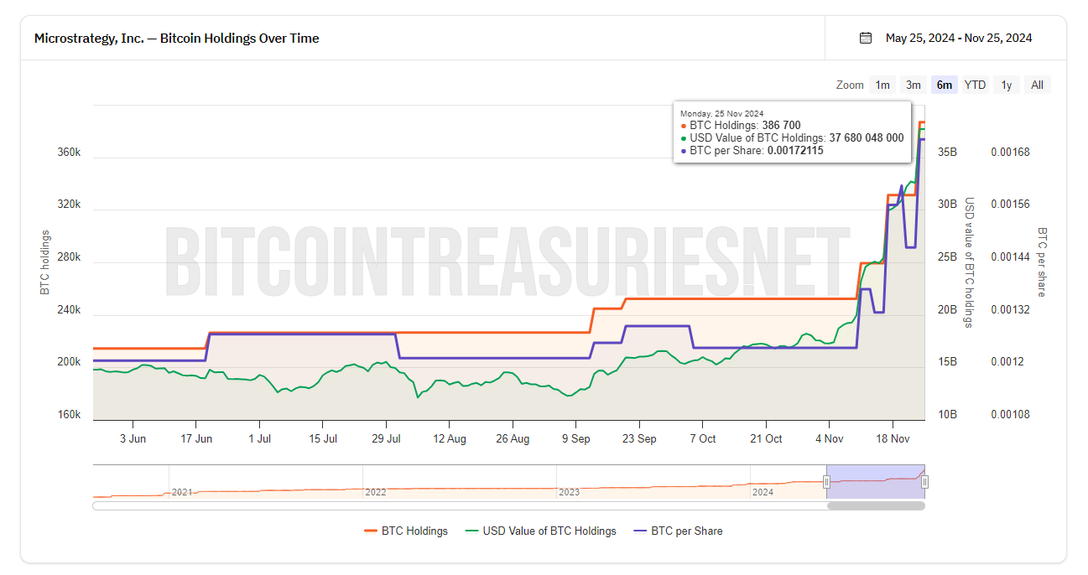Click the 25B axis value
This screenshot has width=1088, height=575.
pyautogui.click(x=947, y=257)
